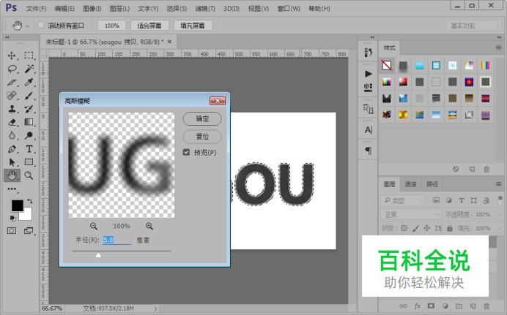This screenshot has width=507, height=315.
Task: Toggle lock position
Action: coord(427,228)
